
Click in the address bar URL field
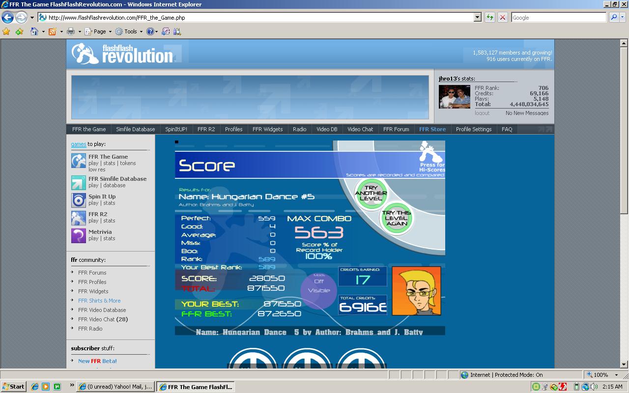coord(256,18)
